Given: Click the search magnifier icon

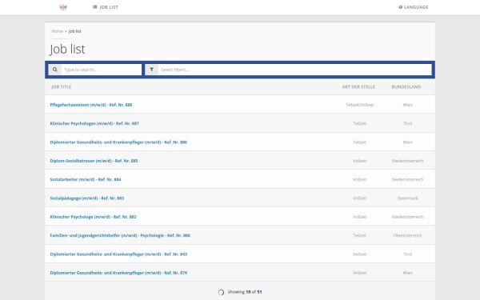Looking at the screenshot, I should click(54, 70).
